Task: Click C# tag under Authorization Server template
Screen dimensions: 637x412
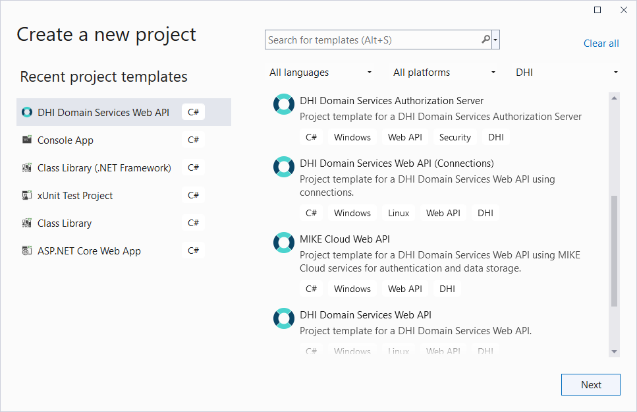Action: tap(311, 138)
